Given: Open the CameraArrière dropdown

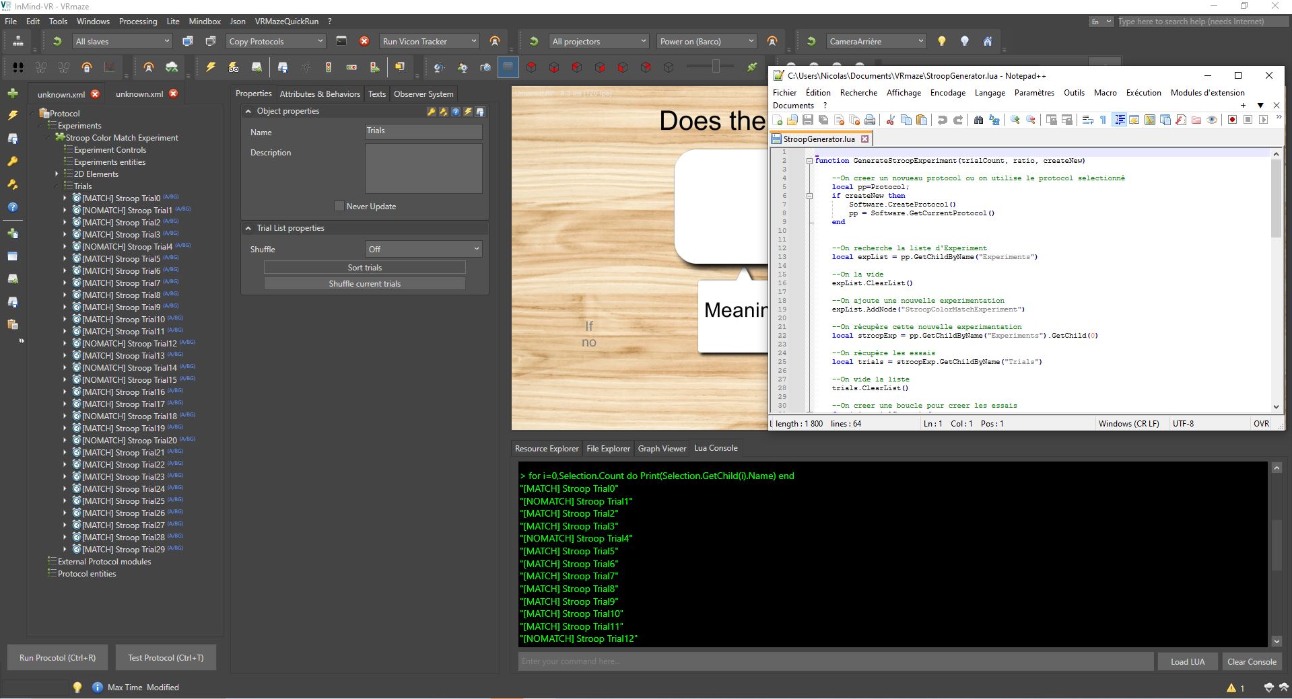Looking at the screenshot, I should pyautogui.click(x=876, y=41).
